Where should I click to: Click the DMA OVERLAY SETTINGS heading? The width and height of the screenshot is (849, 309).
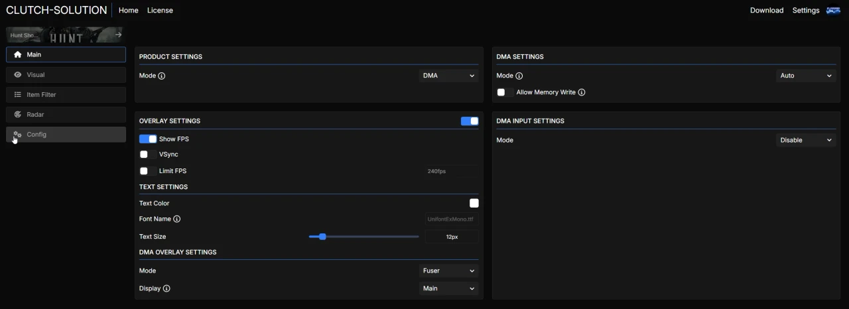[178, 252]
